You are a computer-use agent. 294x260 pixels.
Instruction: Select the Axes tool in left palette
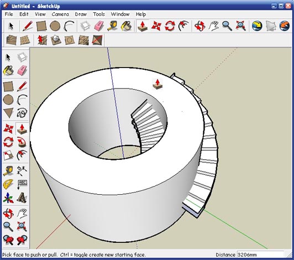pyautogui.click(x=8, y=197)
